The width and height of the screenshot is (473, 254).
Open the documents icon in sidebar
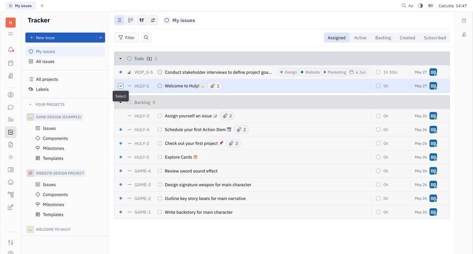[11, 145]
